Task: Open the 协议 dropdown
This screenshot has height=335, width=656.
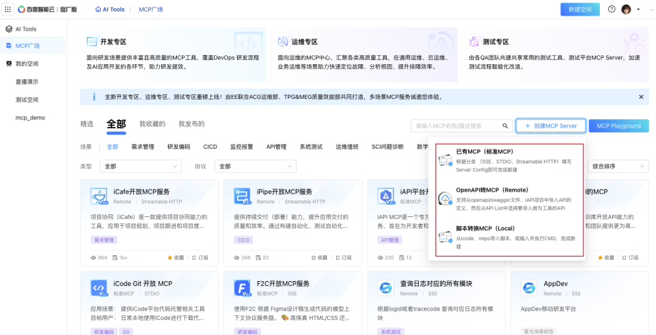Action: pos(256,166)
